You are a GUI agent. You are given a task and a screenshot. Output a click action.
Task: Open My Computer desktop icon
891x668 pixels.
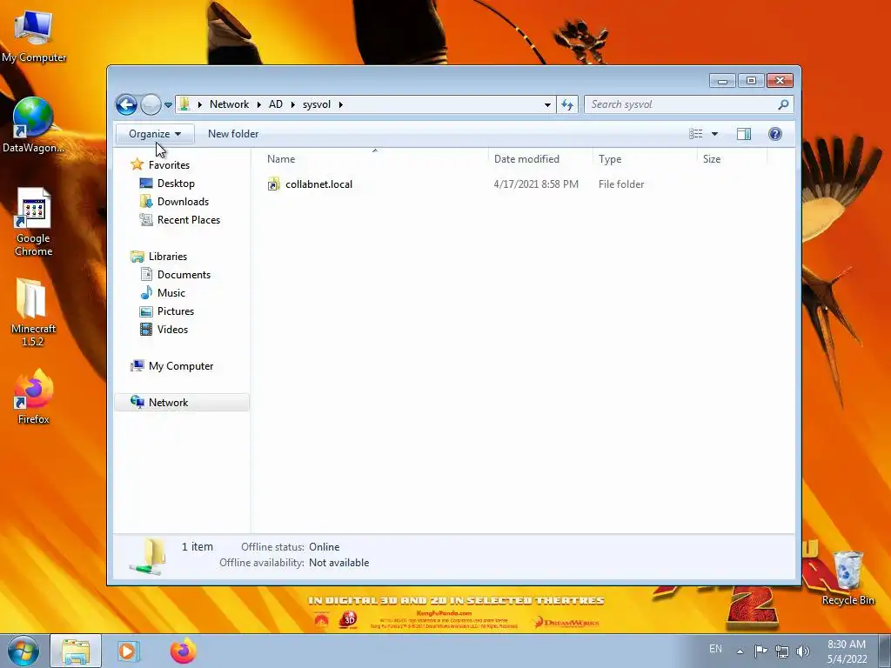click(34, 36)
